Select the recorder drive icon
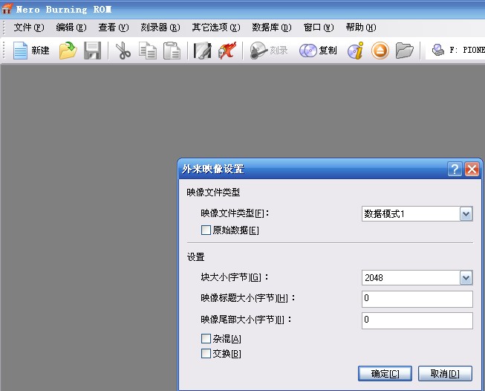This screenshot has height=391, width=485. 438,50
